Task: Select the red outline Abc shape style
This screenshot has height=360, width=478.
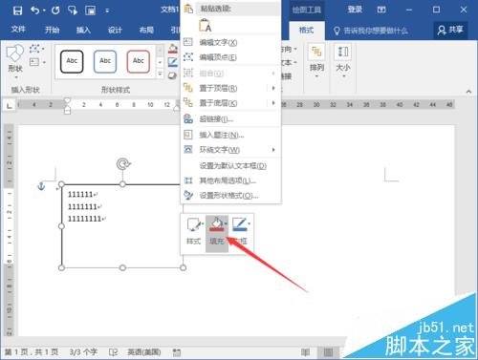Action: tap(139, 61)
